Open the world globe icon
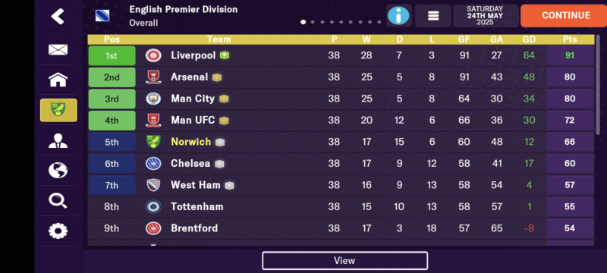This screenshot has height=273, width=607. pyautogui.click(x=58, y=170)
